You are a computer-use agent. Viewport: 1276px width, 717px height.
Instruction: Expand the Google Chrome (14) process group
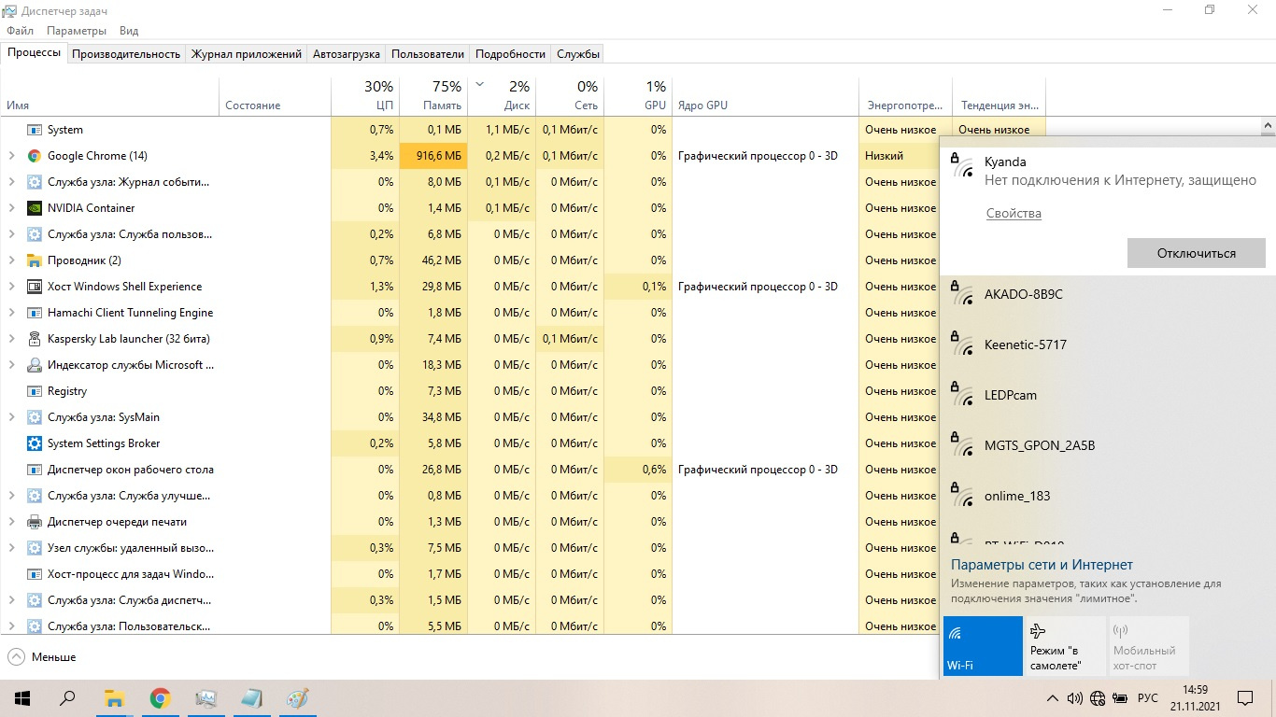pos(11,156)
